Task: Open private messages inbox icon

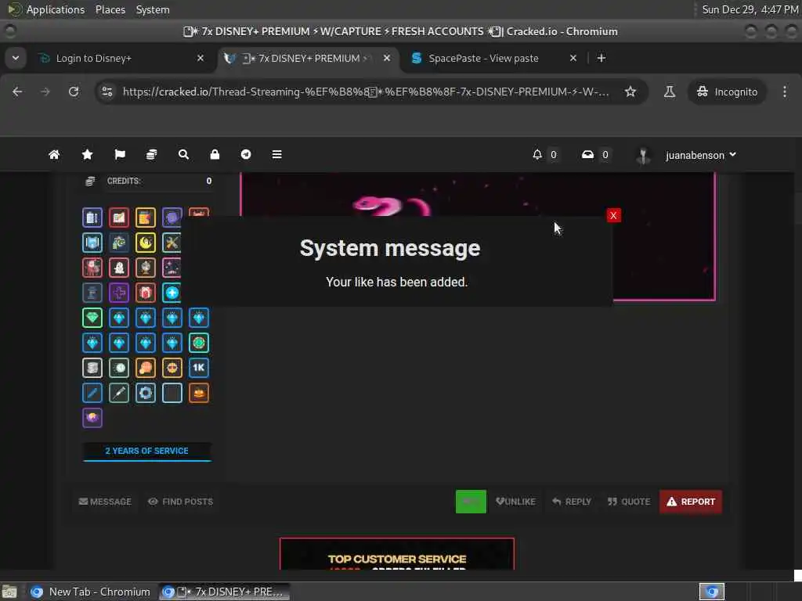Action: pos(587,154)
